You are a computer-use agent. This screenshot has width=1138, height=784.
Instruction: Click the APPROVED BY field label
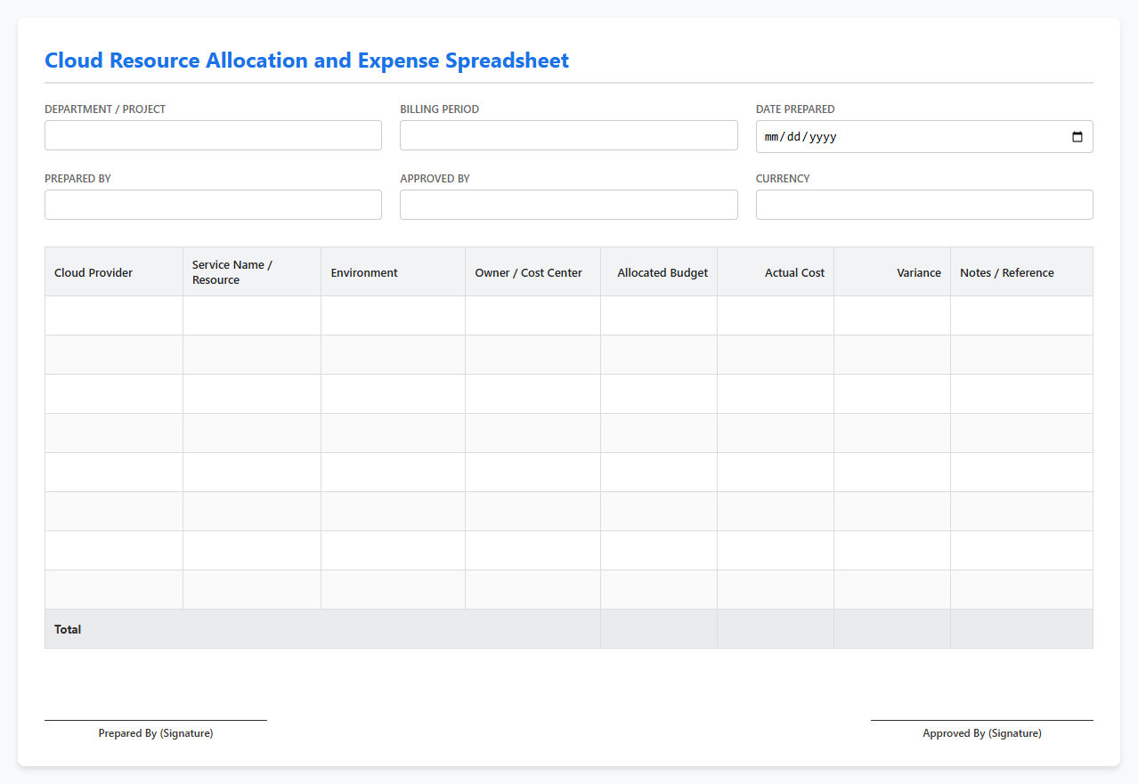pyautogui.click(x=435, y=179)
